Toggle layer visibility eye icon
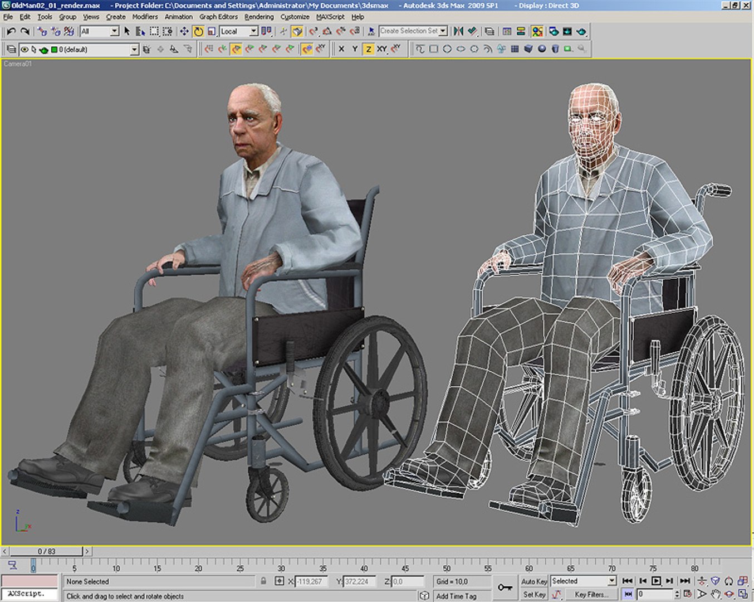Image resolution: width=754 pixels, height=602 pixels. tap(25, 50)
